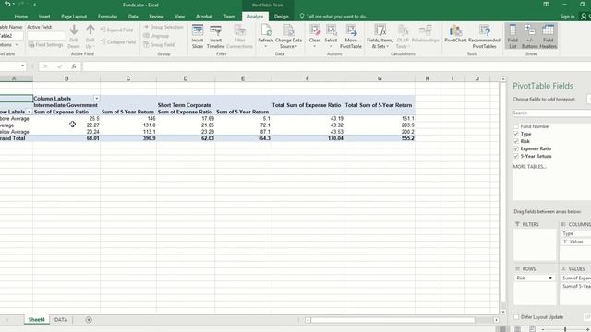Click the Refresh data icon

point(266,30)
